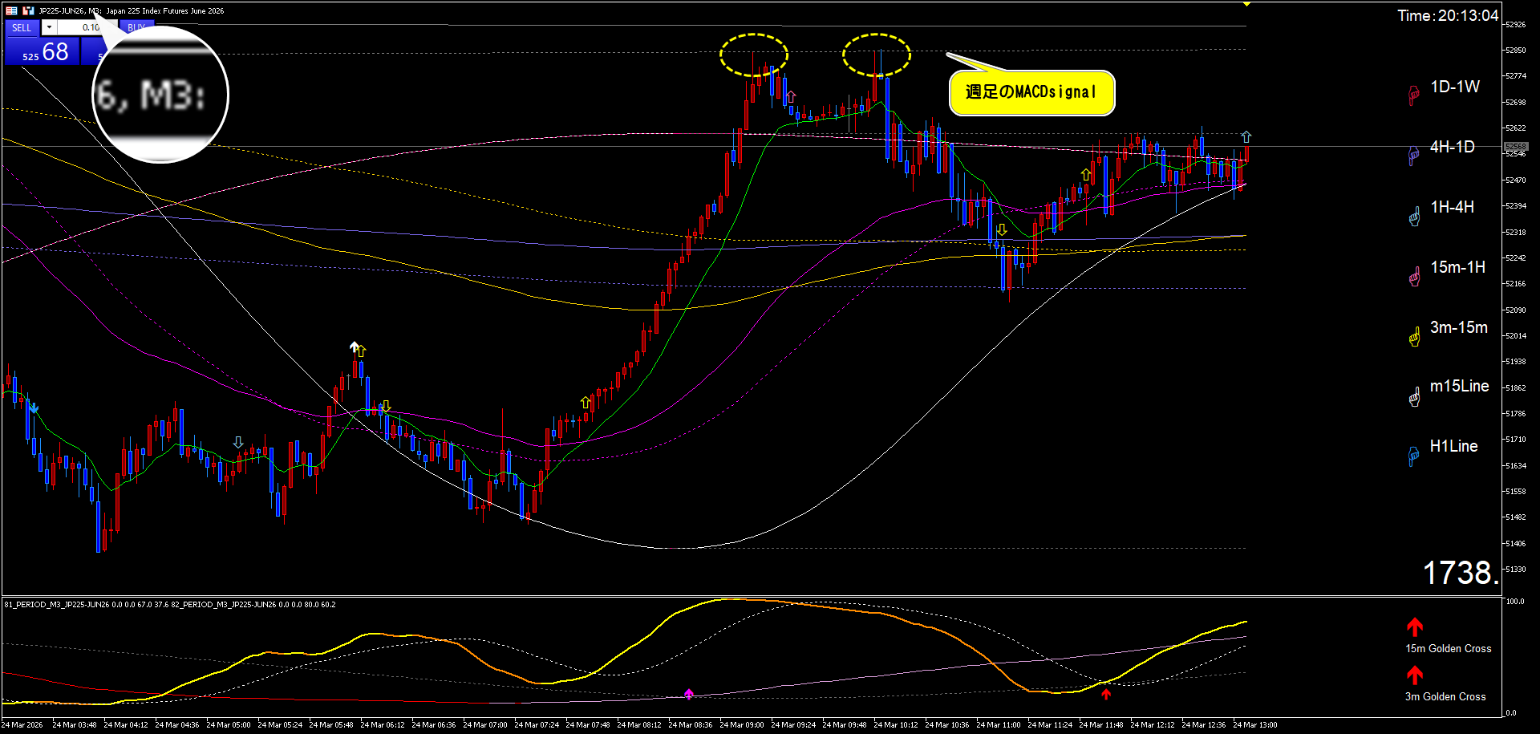1540x734 pixels.
Task: Open the trade volume dropdown arrow
Action: [49, 27]
